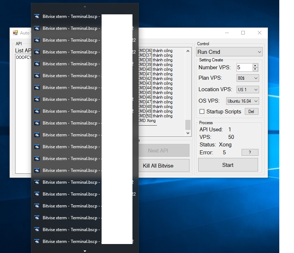Expand the OS VPS Ubuntu 16.04 dropdown

242,101
